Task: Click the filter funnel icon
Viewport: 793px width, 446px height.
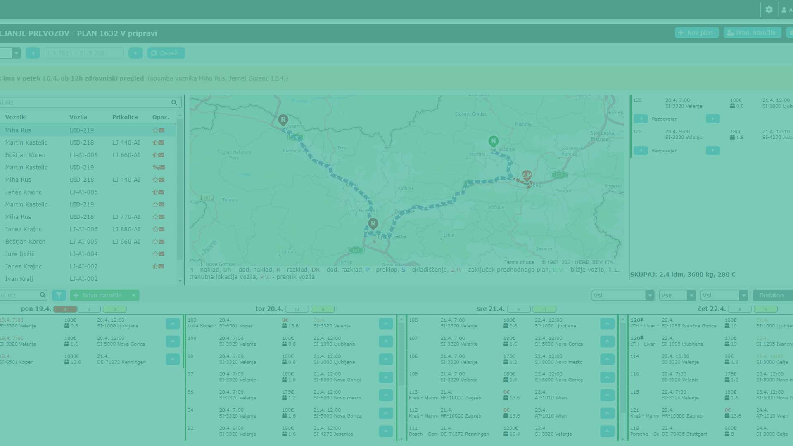Action: (x=59, y=295)
